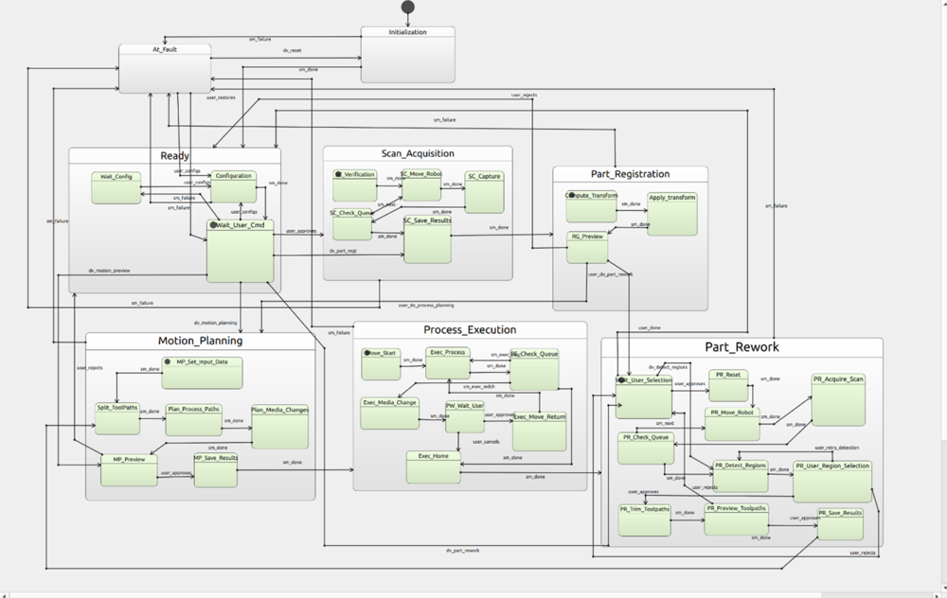Select the Move_Start state

[x=381, y=364]
